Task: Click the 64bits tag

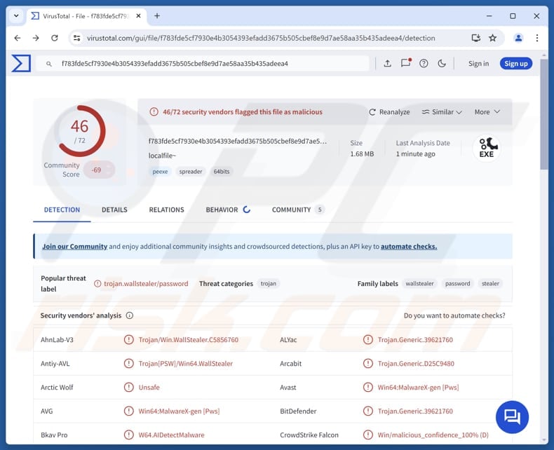Action: coord(222,172)
